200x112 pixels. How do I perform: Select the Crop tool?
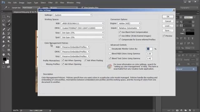(3, 25)
